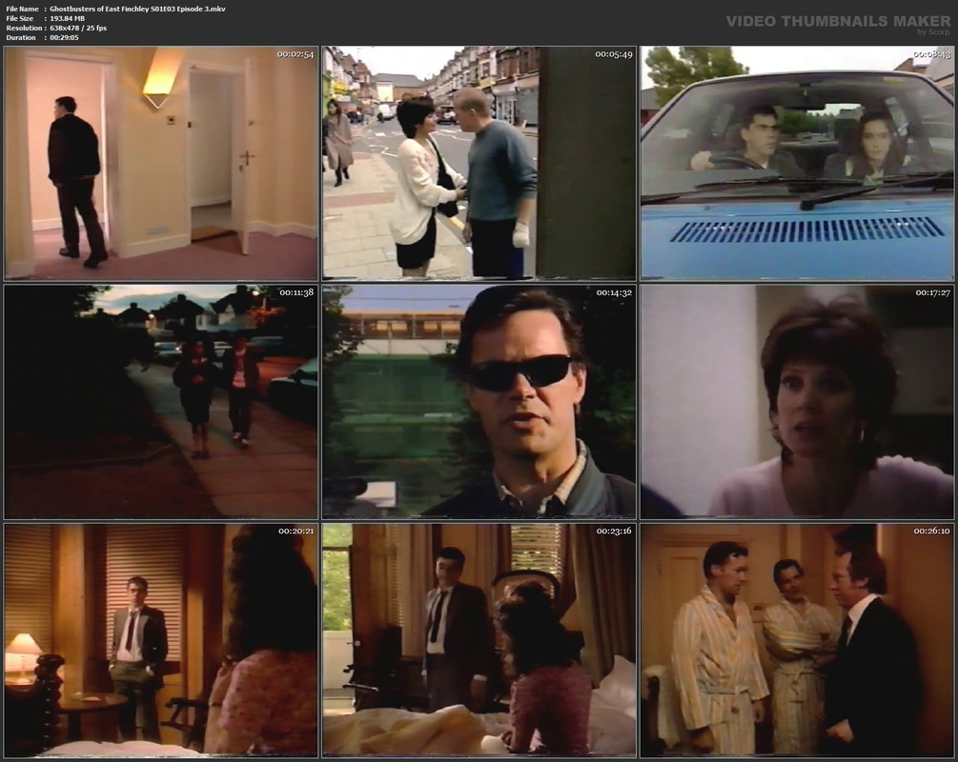The image size is (958, 762).
Task: Select the thumbnail timestamped 00:23:16
Action: tap(479, 640)
